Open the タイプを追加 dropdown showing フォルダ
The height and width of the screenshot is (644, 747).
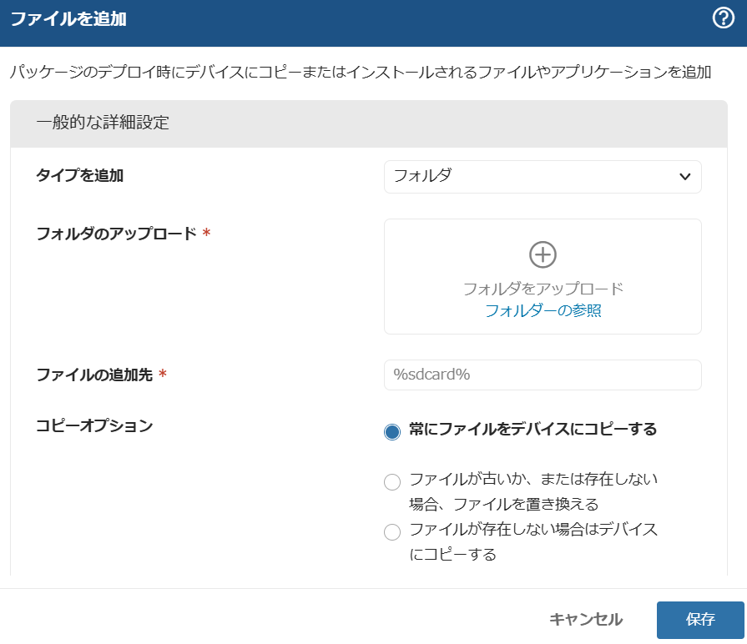click(543, 177)
